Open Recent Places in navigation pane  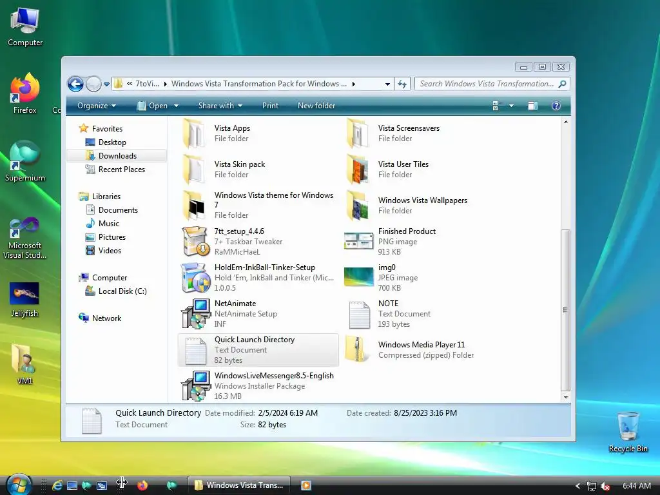(121, 170)
